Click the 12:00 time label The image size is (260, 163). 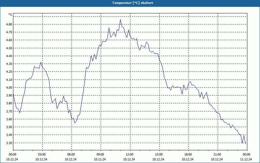(130, 155)
